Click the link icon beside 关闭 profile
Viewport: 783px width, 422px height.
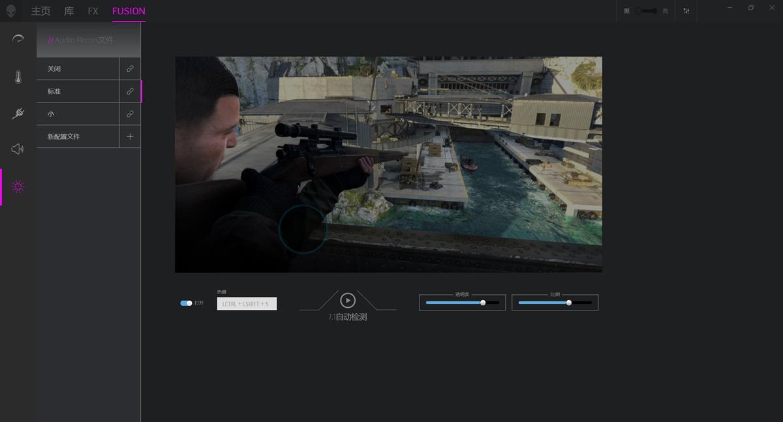(x=130, y=68)
